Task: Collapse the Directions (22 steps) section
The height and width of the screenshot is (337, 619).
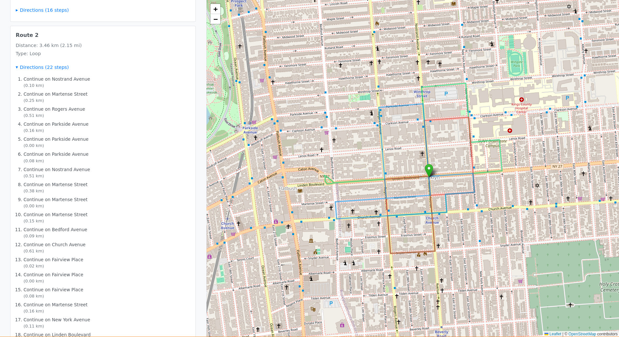Action: click(44, 67)
